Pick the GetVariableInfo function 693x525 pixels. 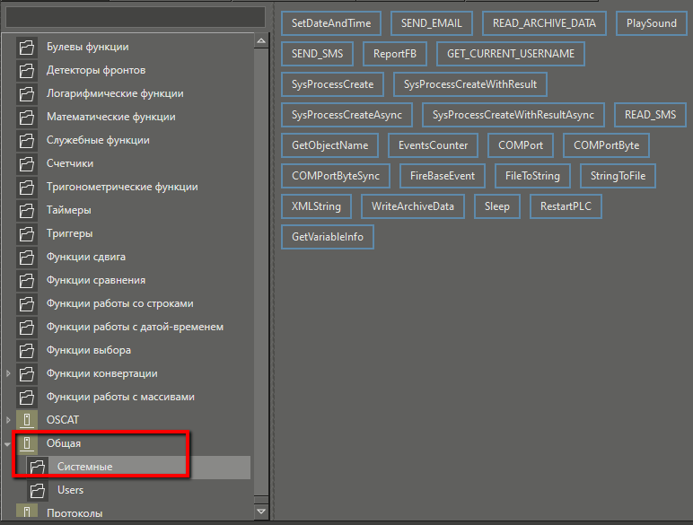(327, 237)
